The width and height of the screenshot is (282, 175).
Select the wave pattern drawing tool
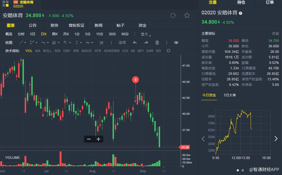(43, 43)
